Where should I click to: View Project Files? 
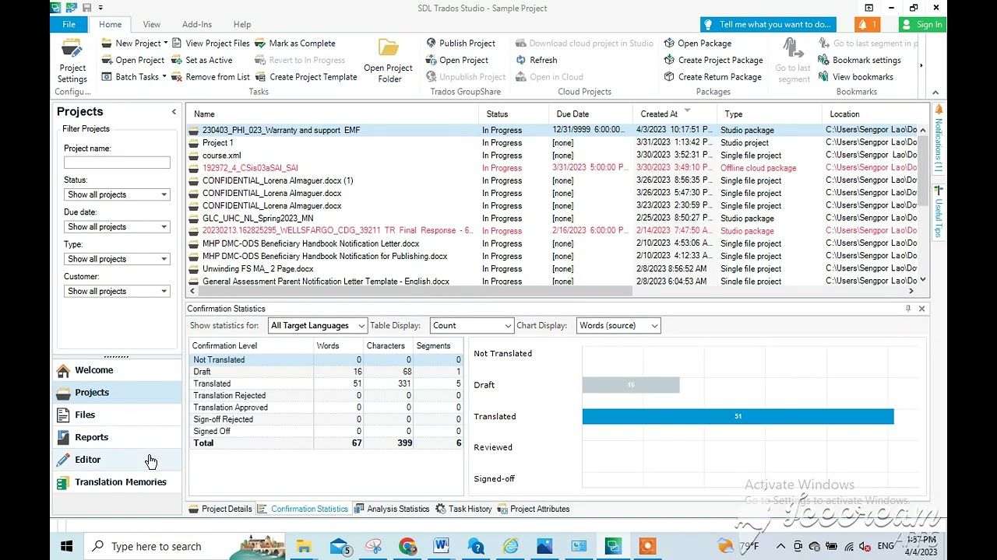click(210, 44)
